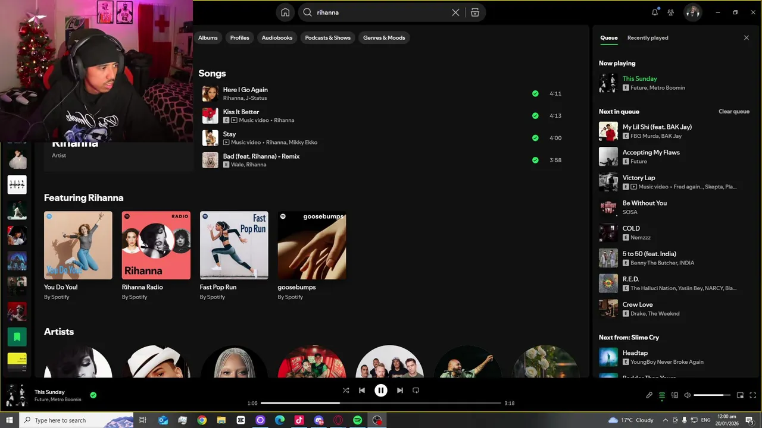762x428 pixels.
Task: Open the user profile avatar menu
Action: click(x=692, y=12)
